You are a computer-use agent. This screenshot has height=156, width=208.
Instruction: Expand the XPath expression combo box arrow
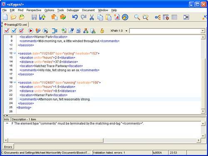point(203,31)
